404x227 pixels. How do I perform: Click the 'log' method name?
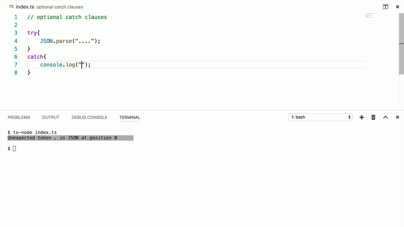pos(70,65)
